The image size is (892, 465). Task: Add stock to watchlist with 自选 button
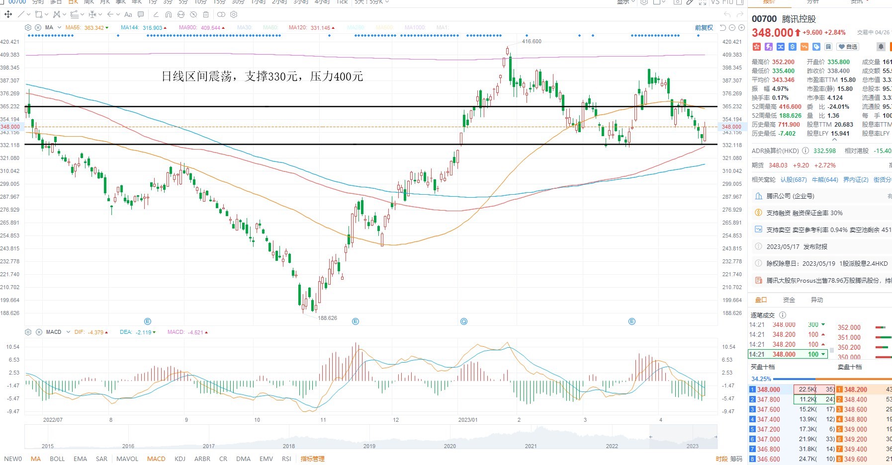(x=848, y=47)
